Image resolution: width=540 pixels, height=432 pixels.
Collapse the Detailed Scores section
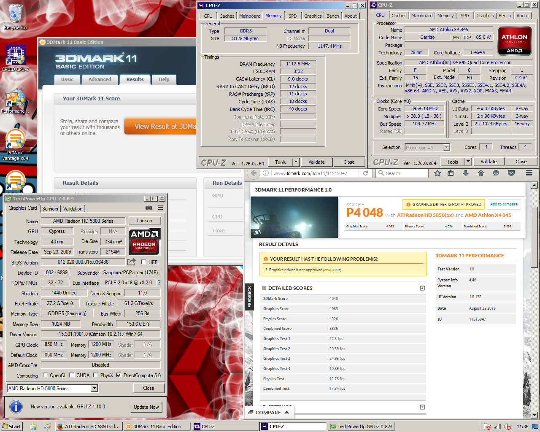[x=422, y=288]
